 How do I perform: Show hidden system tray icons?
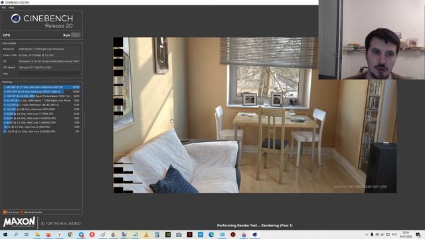pyautogui.click(x=367, y=234)
